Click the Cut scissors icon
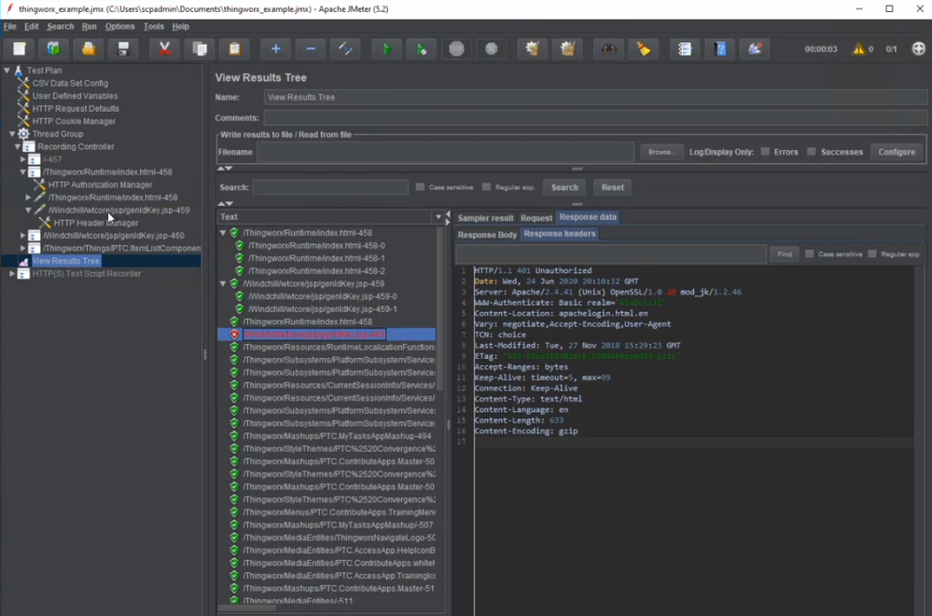 (164, 49)
